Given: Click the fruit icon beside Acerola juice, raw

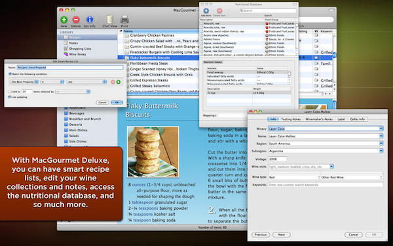Looking at the screenshot, I should pos(267,28).
